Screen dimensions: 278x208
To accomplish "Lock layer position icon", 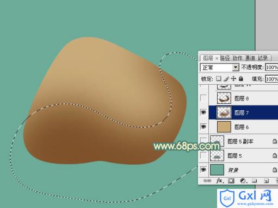I will (x=233, y=79).
